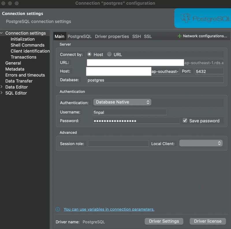231x229 pixels.
Task: Open Network configurations via the green plus icon
Action: 179,36
